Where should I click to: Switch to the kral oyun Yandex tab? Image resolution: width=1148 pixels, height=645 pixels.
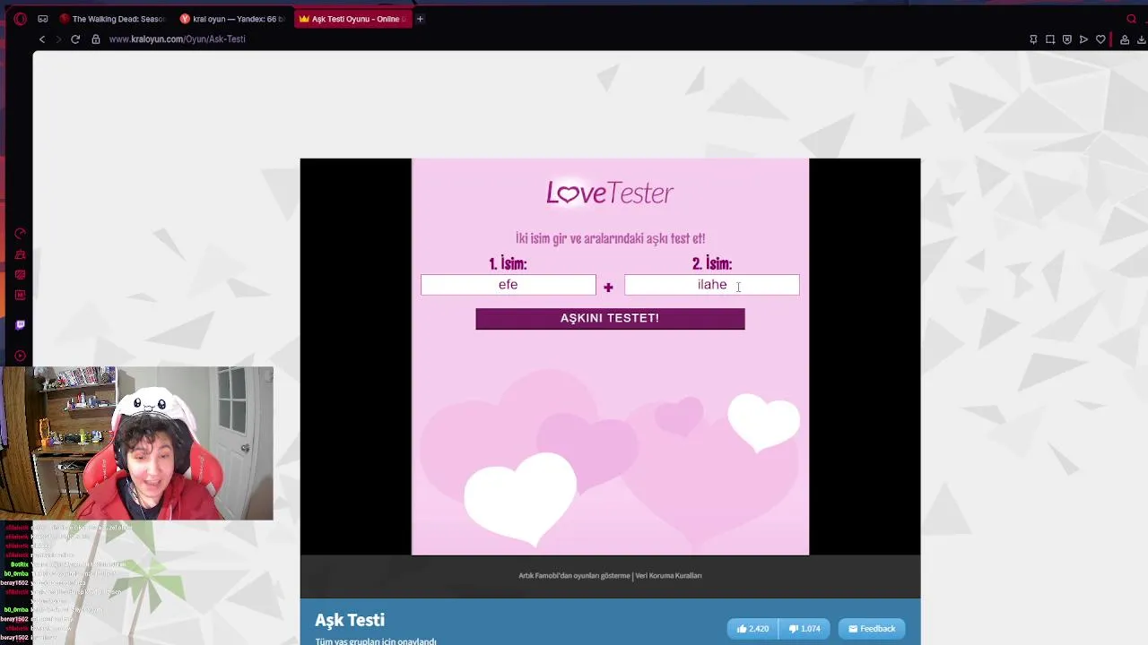coord(233,19)
